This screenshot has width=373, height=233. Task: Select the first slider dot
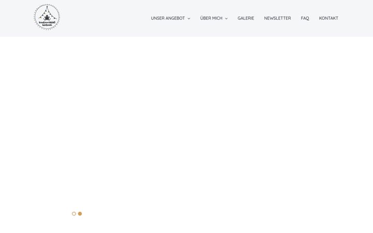74,214
